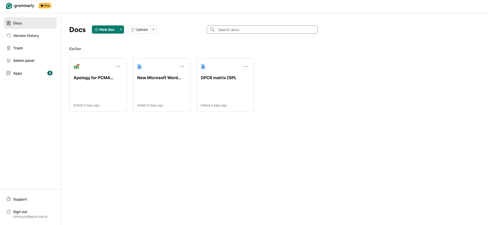Viewport: 488px width, 225px height.
Task: Open more options for New Microsoft Word
Action: (182, 66)
